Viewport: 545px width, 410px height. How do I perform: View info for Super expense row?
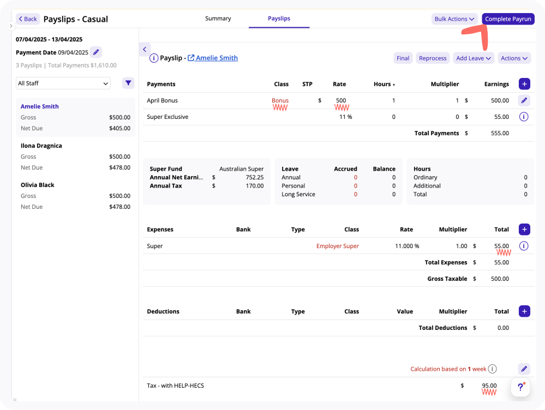tap(523, 246)
